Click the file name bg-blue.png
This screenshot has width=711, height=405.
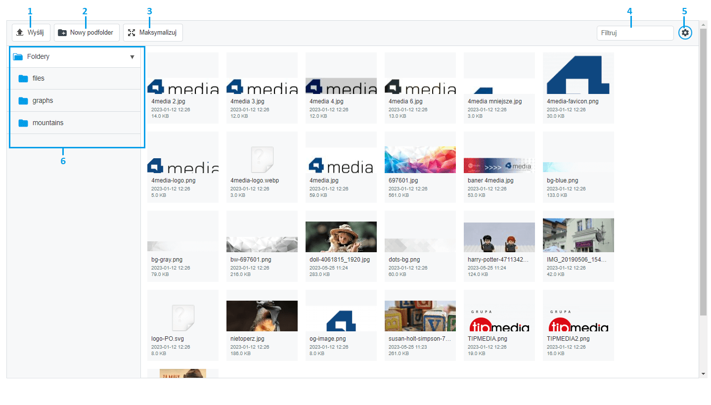pos(562,180)
